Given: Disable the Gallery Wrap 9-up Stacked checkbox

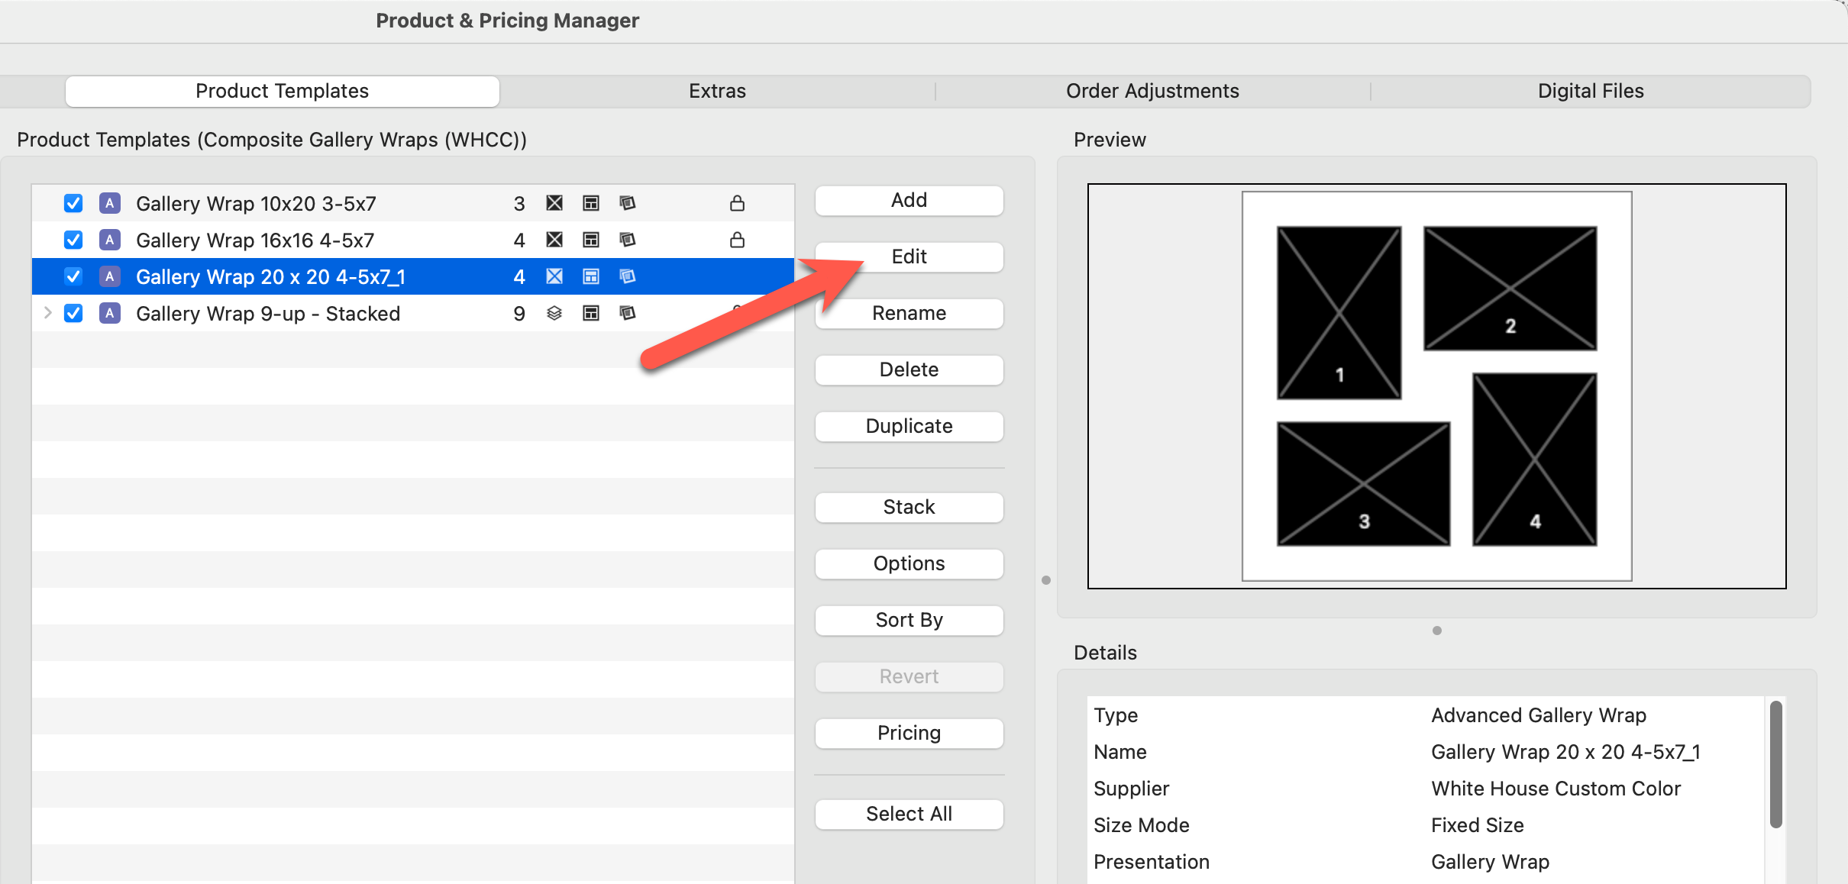Looking at the screenshot, I should click(x=73, y=313).
